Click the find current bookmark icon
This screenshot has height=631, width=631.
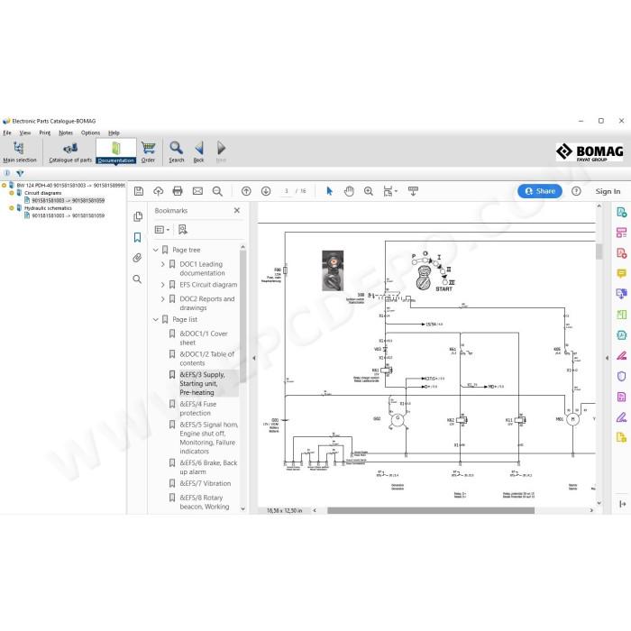(x=183, y=229)
